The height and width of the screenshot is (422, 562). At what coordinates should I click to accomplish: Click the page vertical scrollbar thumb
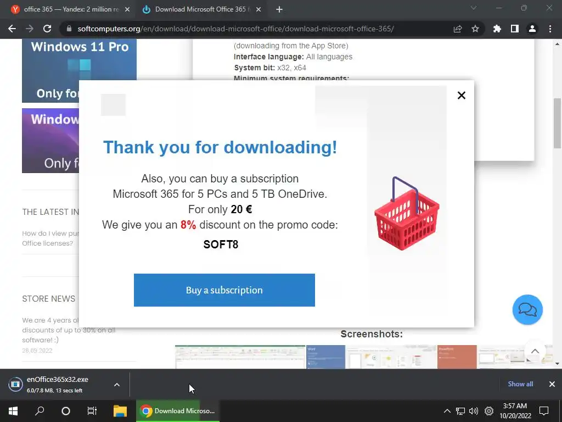pos(557,123)
